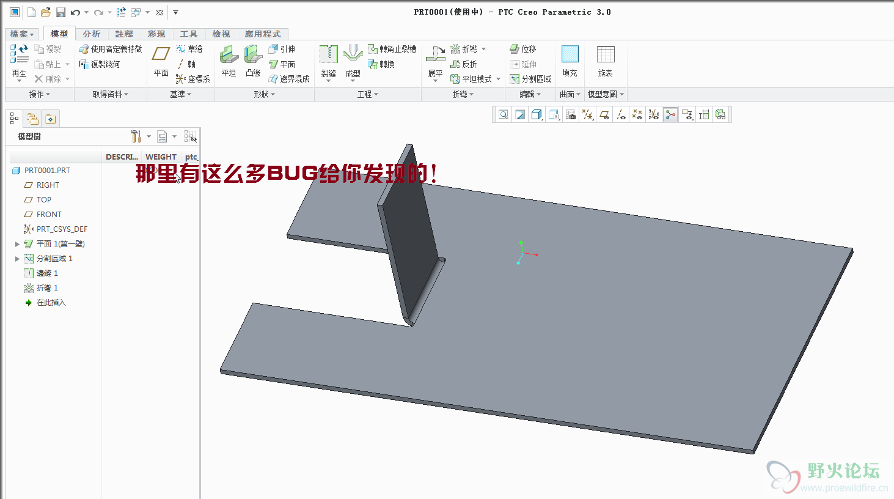
Task: Click the New file icon
Action: [31, 12]
